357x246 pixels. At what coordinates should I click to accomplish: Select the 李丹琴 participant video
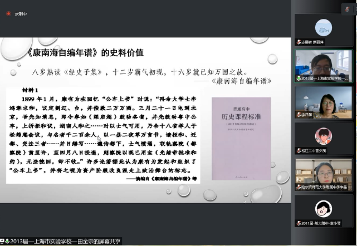(x=324, y=101)
